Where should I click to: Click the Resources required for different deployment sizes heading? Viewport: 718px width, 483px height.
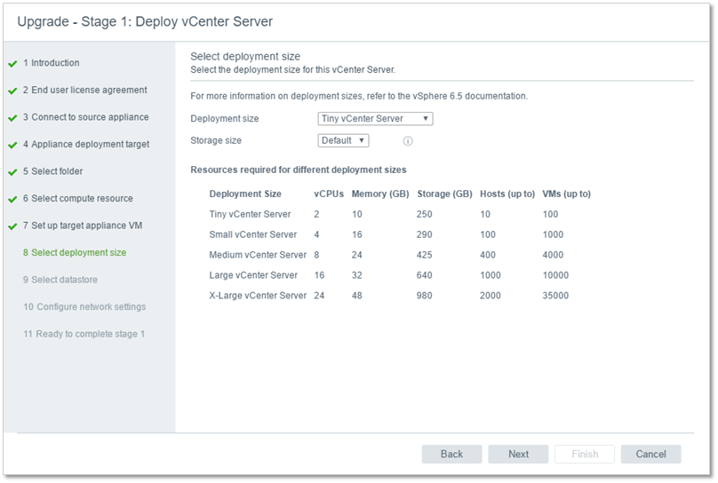coord(298,170)
